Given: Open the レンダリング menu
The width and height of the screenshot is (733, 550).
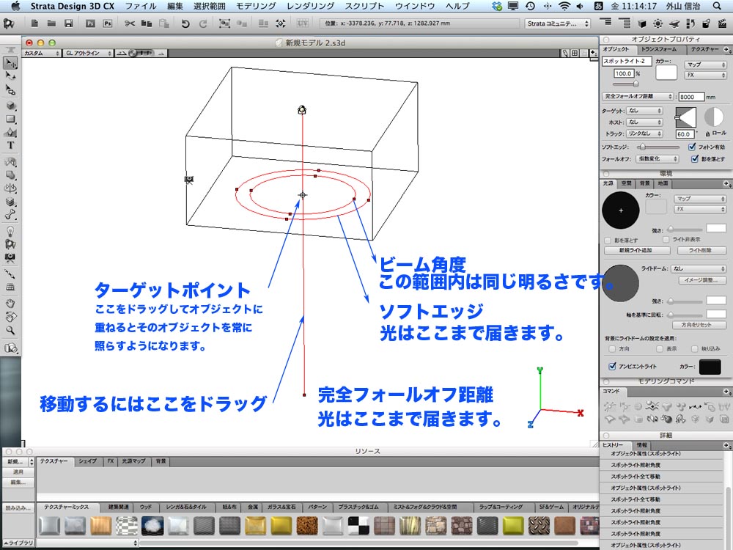Looking at the screenshot, I should point(311,6).
